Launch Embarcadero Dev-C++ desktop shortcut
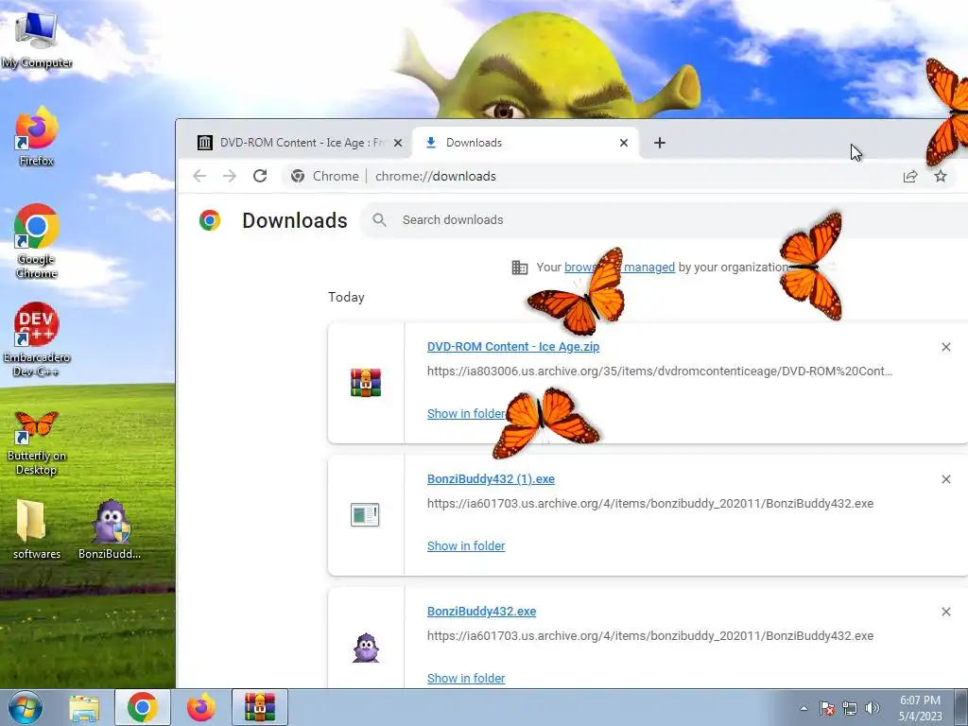 pyautogui.click(x=36, y=339)
